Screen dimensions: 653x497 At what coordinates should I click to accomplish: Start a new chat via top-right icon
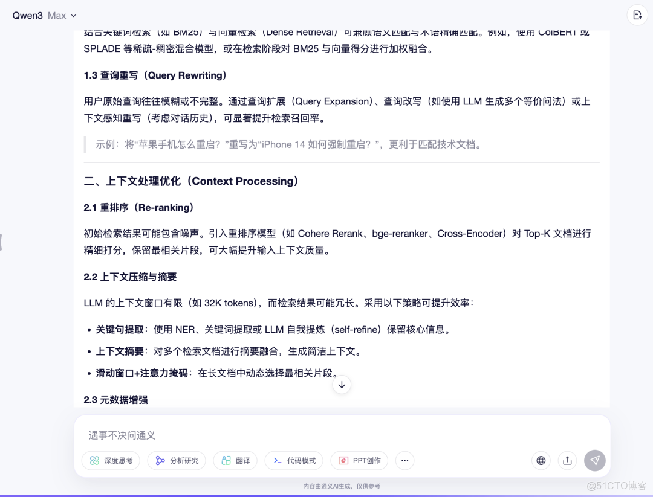637,15
